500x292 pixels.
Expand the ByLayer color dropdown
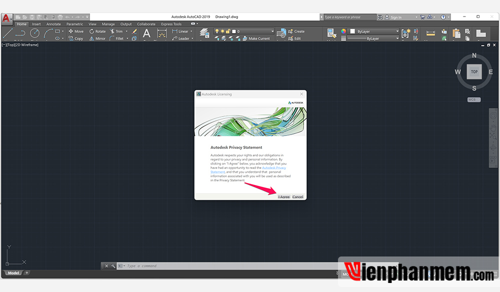[397, 31]
